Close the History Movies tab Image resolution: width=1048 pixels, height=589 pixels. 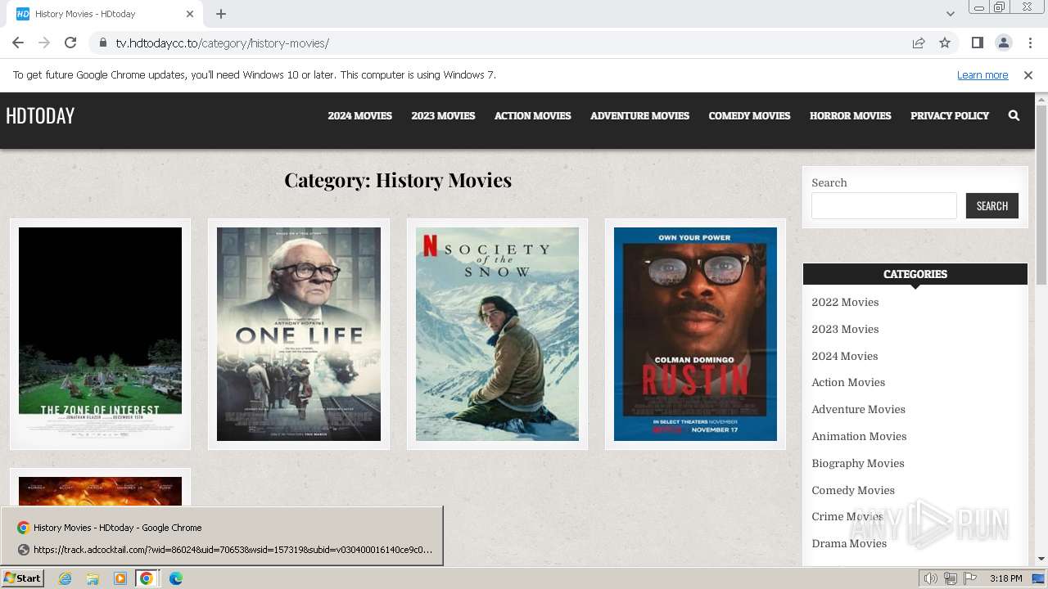click(190, 14)
